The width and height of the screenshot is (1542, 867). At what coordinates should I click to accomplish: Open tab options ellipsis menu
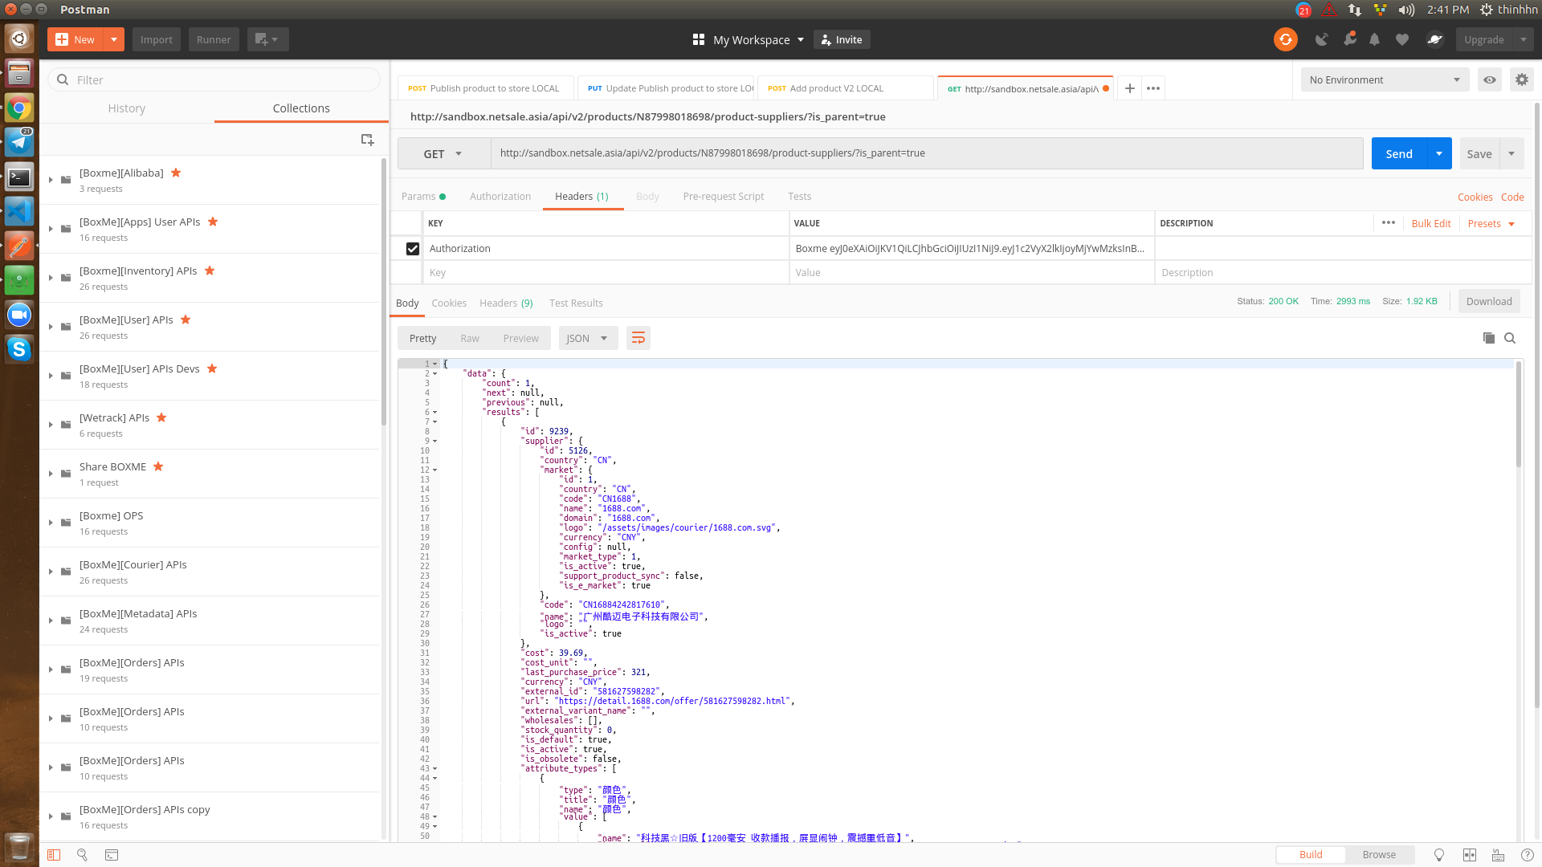tap(1153, 88)
